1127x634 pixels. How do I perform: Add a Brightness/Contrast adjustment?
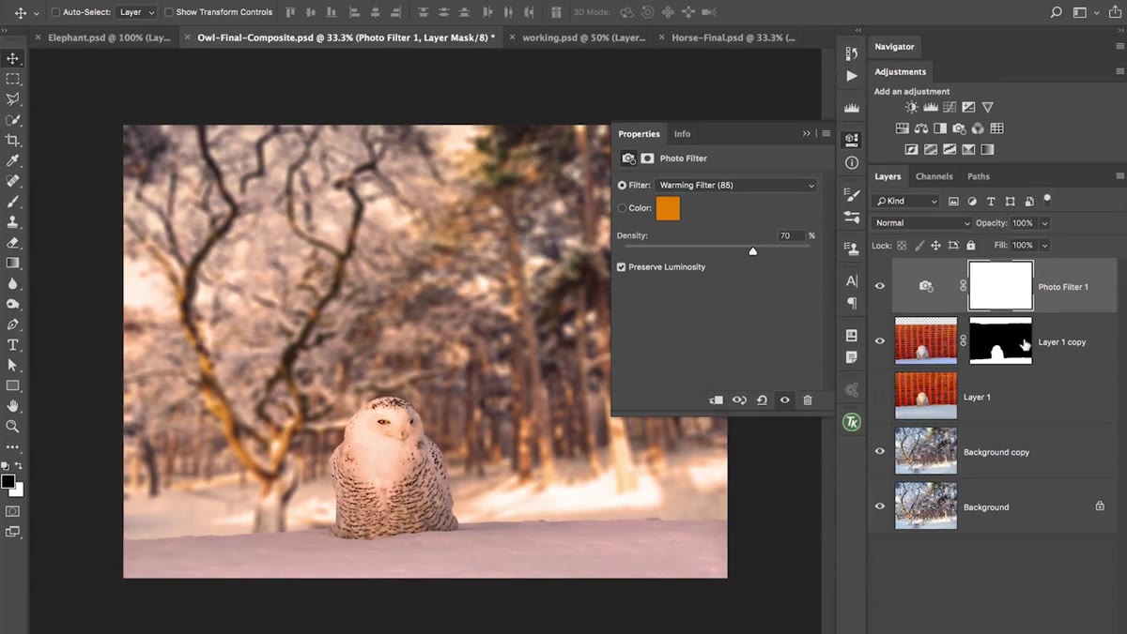(911, 108)
